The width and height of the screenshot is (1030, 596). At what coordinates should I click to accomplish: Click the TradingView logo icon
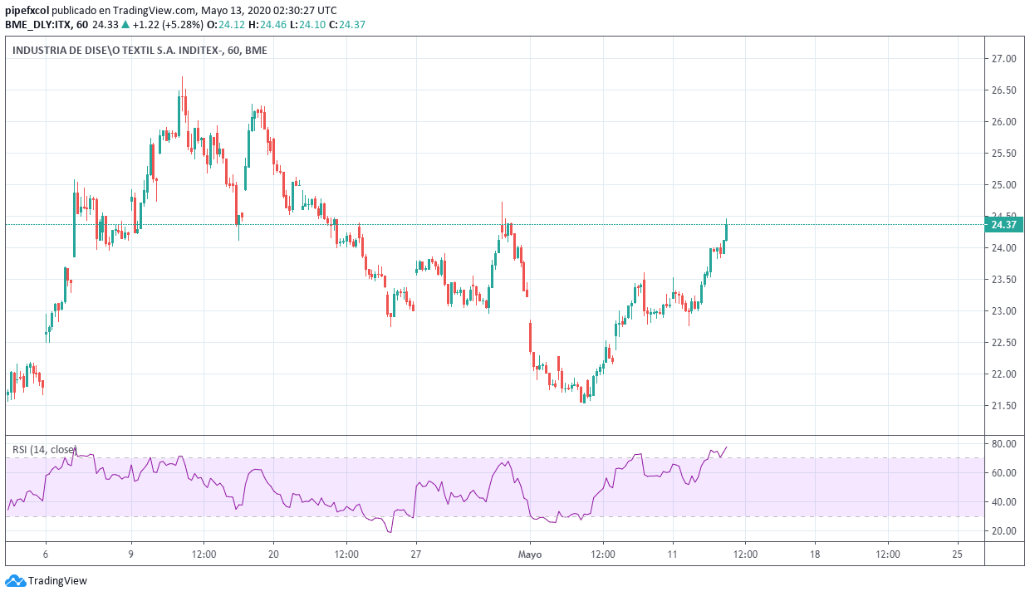(x=15, y=581)
